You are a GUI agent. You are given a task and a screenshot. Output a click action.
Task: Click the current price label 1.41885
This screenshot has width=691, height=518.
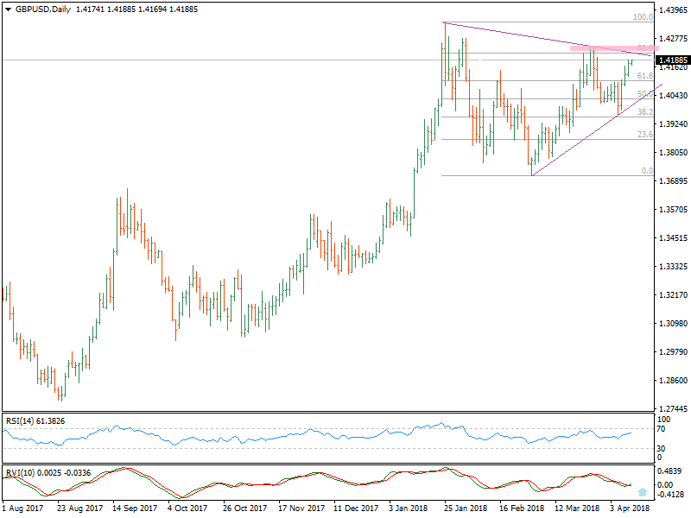click(672, 60)
